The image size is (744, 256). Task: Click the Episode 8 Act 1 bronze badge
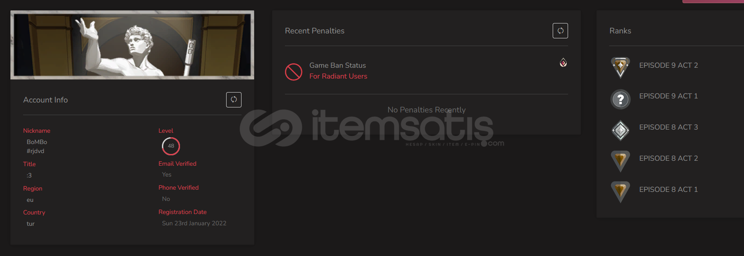[x=621, y=192]
